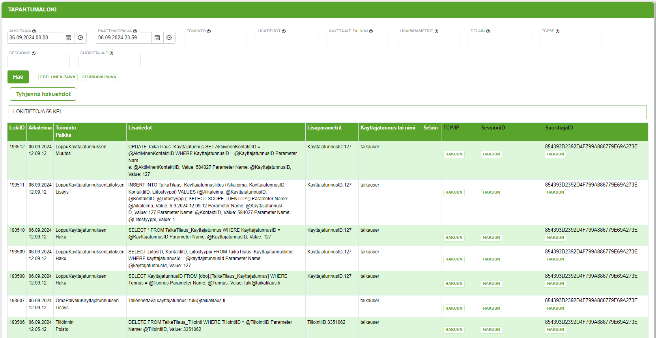The width and height of the screenshot is (656, 338).
Task: Show help for the Selain filter
Action: pos(488,31)
